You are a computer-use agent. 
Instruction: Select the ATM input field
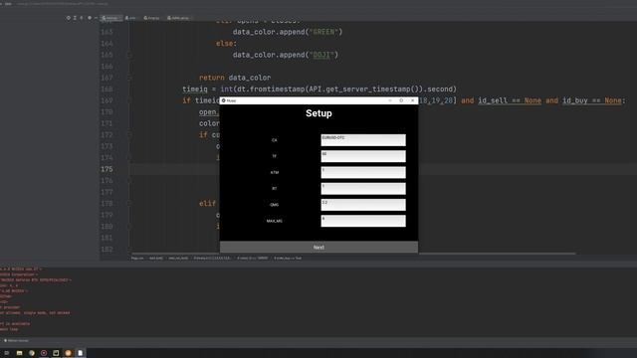click(x=363, y=172)
